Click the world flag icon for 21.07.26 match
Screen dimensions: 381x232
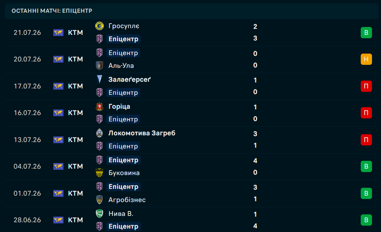[x=58, y=33]
